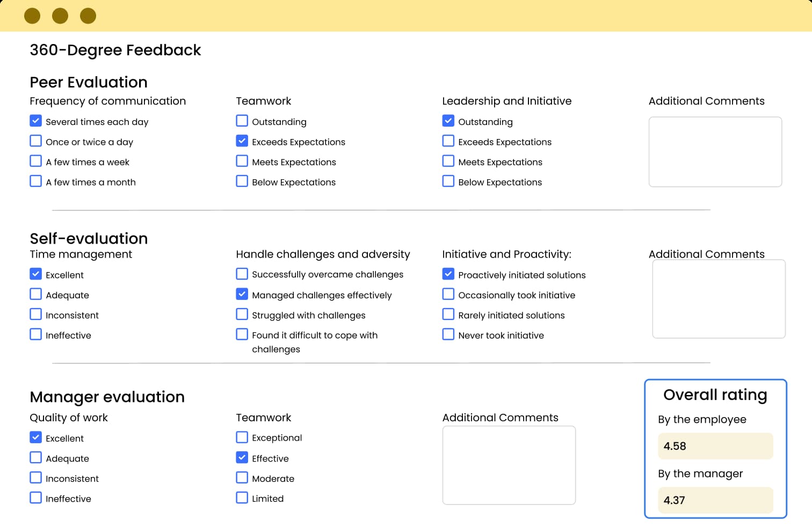Check 'Successfully overcame challenges' box

(242, 274)
